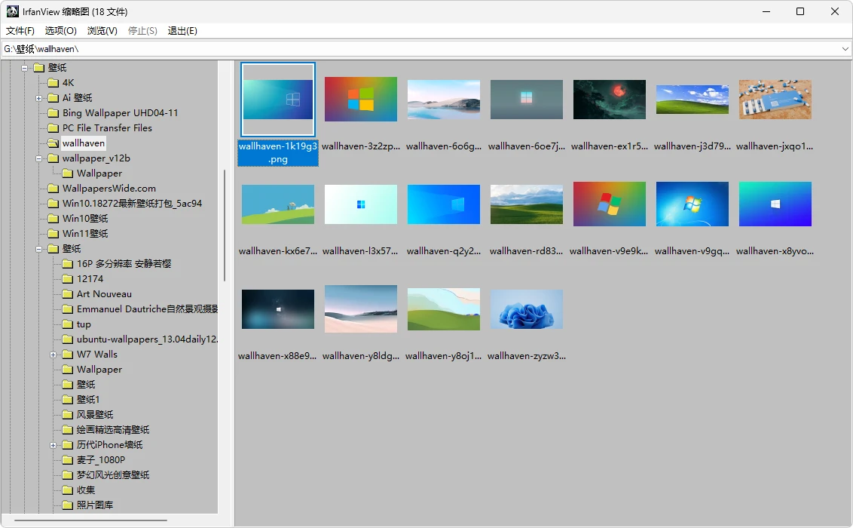Select the 绘画精选高清壁纸 folder
Image resolution: width=853 pixels, height=528 pixels.
click(112, 430)
